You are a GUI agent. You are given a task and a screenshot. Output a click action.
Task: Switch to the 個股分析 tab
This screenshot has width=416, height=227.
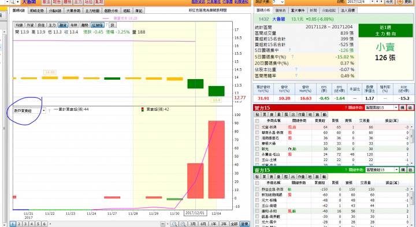(x=111, y=11)
